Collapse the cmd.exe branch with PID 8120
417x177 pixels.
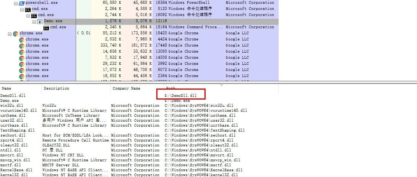pyautogui.click(x=22, y=10)
